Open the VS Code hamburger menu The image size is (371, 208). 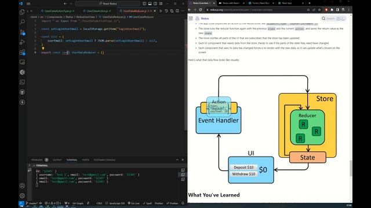tap(28, 3)
